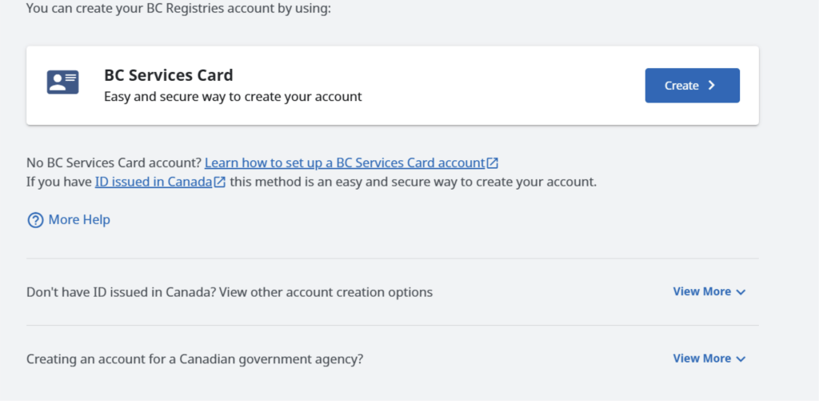
Task: Click the BC Services Card ID icon
Action: [62, 82]
